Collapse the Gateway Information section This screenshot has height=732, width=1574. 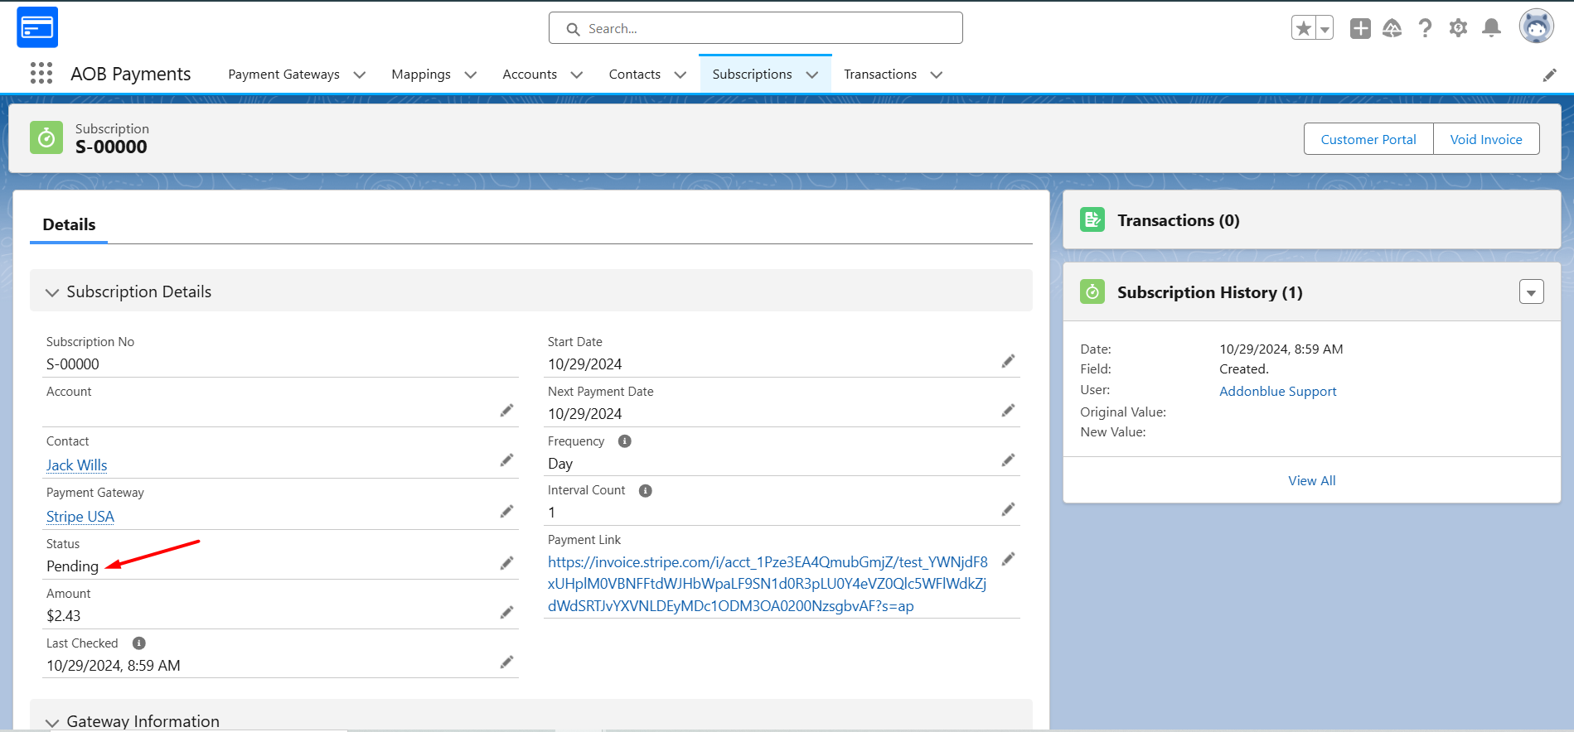point(52,722)
